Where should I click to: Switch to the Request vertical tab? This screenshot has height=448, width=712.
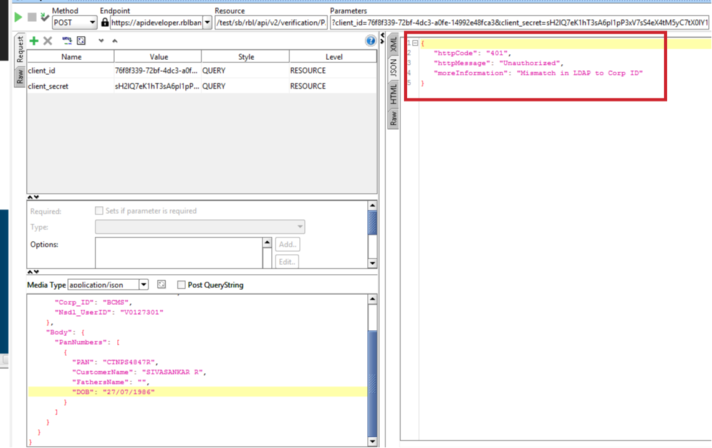coord(20,49)
